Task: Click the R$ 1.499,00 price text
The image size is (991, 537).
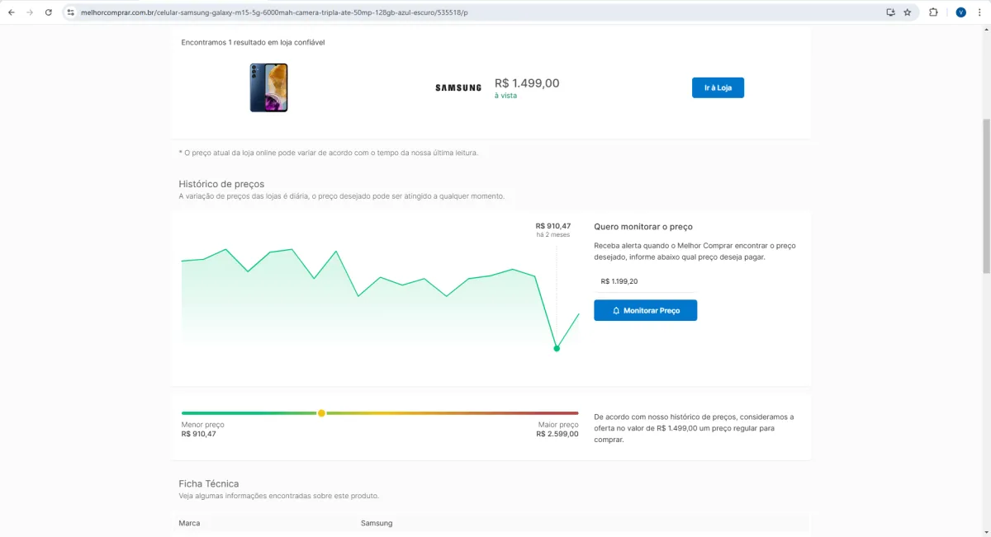Action: click(x=527, y=83)
